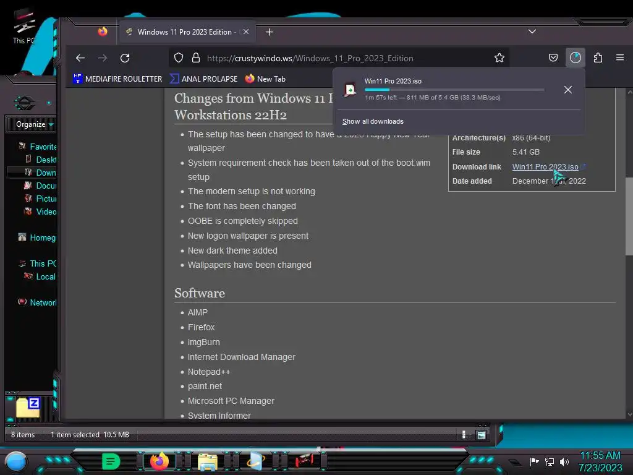This screenshot has width=633, height=475.
Task: Click the 'Microsoft PC Manager' list item
Action: [x=231, y=401]
